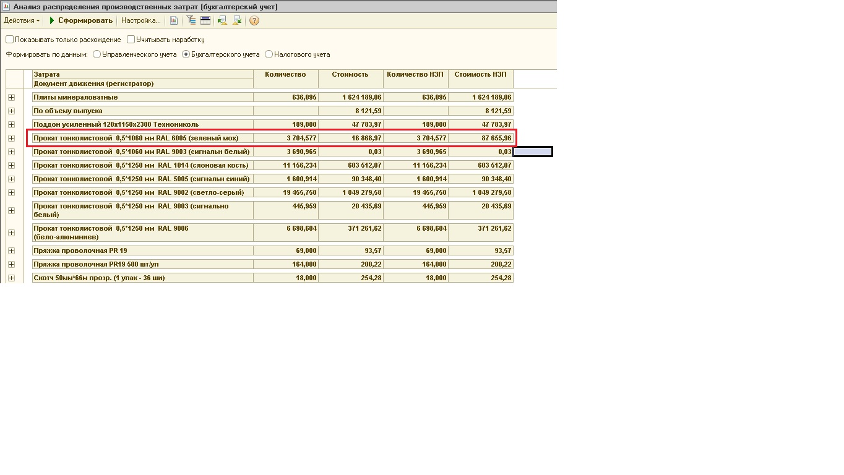Enable 'Показывать только расхождение' checkbox
This screenshot has width=844, height=475.
click(10, 40)
